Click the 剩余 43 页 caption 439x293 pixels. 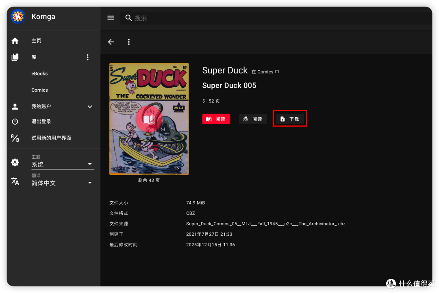[x=149, y=180]
